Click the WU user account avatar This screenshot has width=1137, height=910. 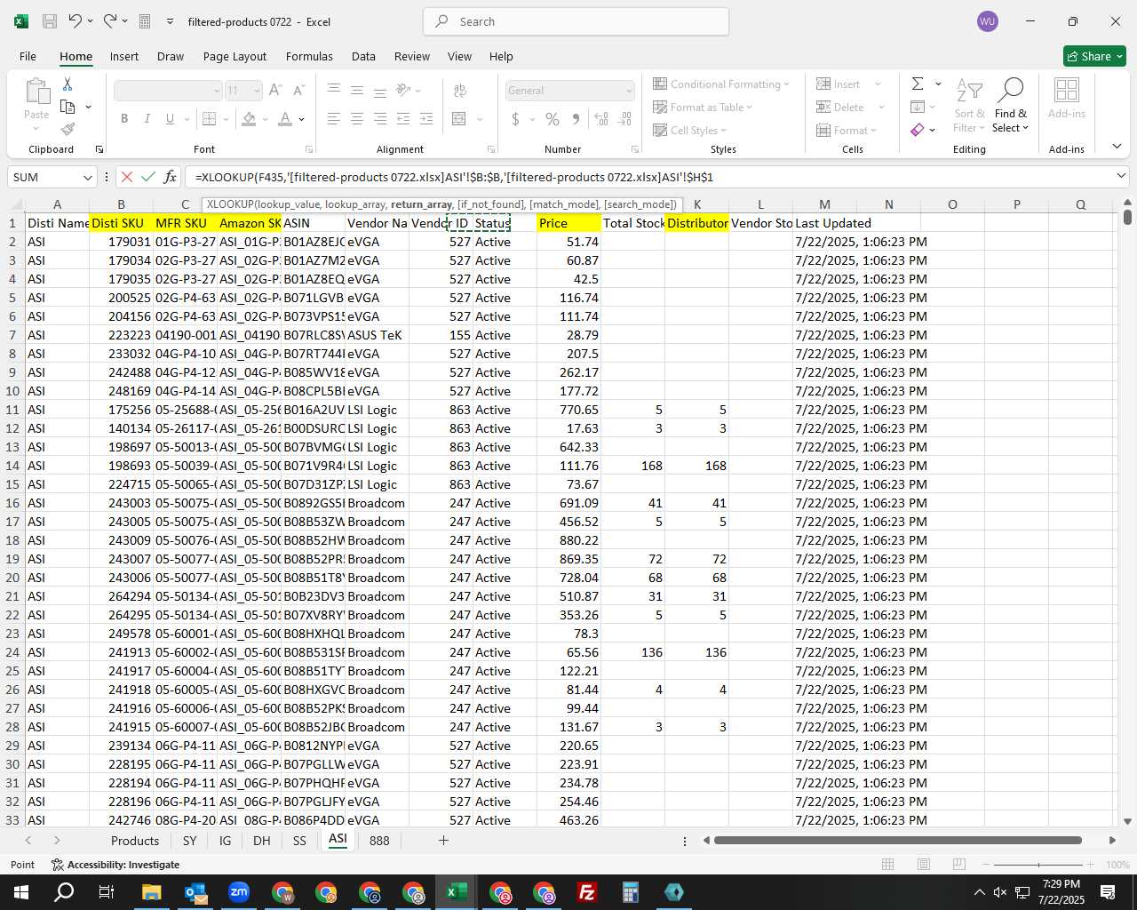(987, 21)
